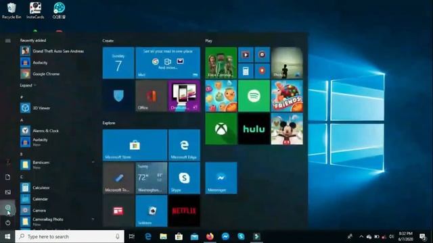This screenshot has height=243, width=433.
Task: Open the Microsoft To Do tile
Action: click(118, 178)
